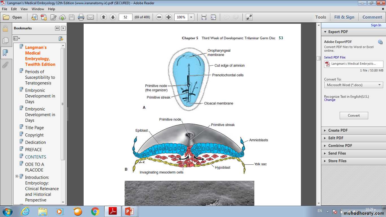Image resolution: width=386 pixels, height=217 pixels.
Task: Toggle the Page Thumbnails side panel
Action: (5, 41)
